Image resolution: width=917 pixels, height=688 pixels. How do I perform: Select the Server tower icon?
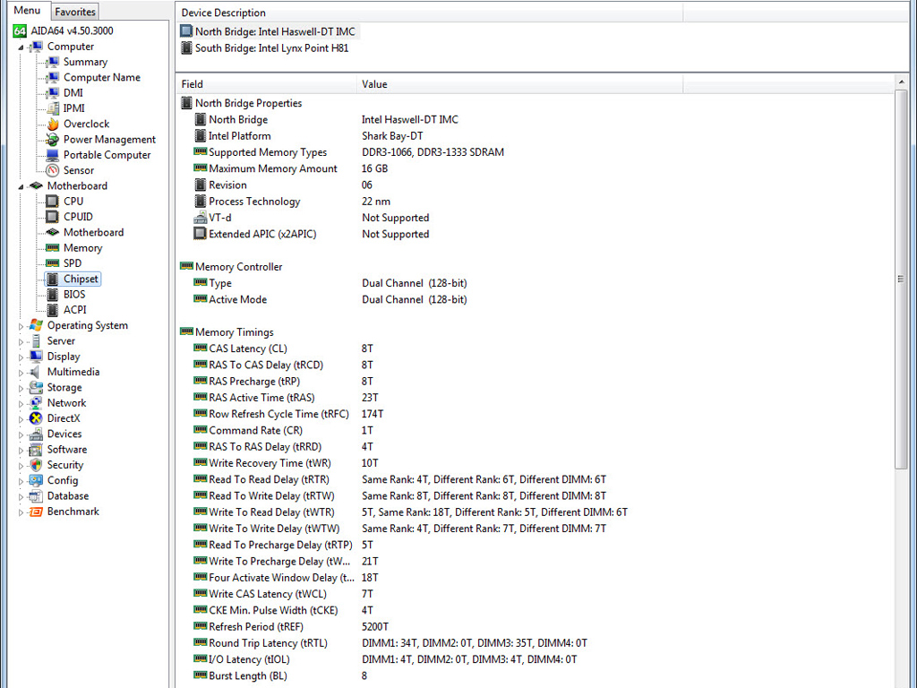[36, 341]
